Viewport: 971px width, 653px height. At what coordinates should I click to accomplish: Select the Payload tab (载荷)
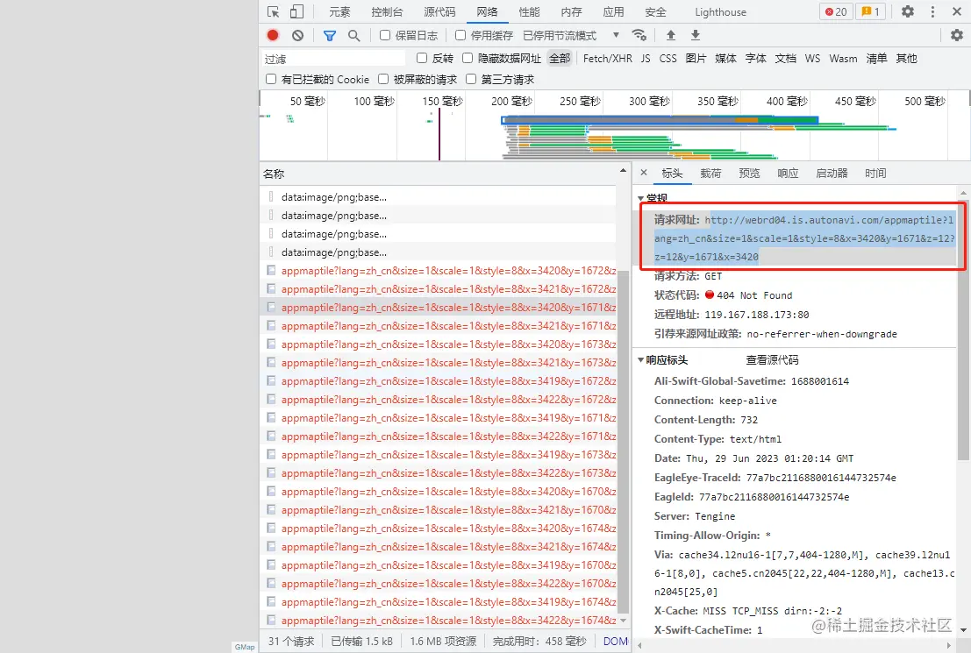[710, 174]
